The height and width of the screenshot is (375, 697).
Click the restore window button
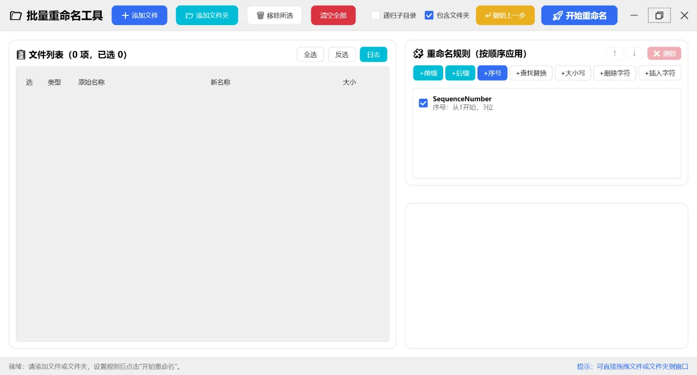659,15
